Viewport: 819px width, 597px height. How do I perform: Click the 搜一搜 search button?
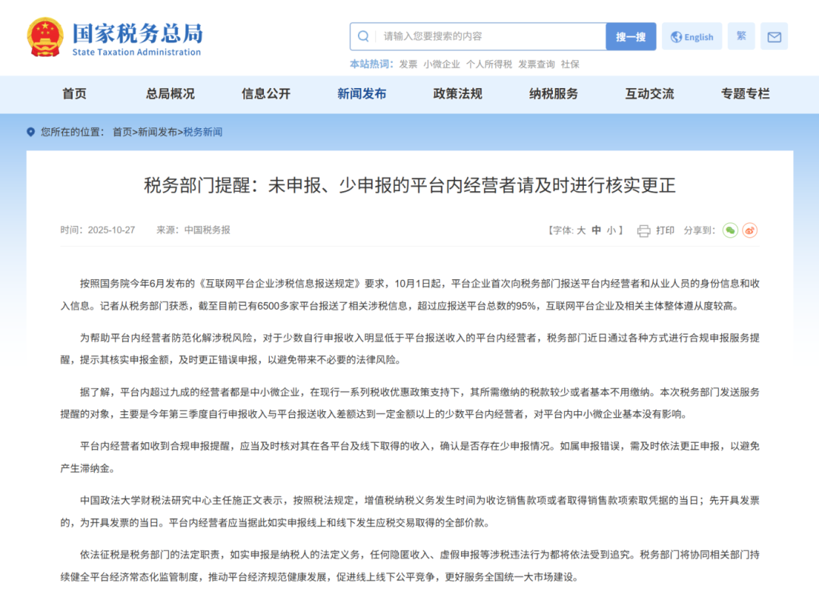click(630, 36)
